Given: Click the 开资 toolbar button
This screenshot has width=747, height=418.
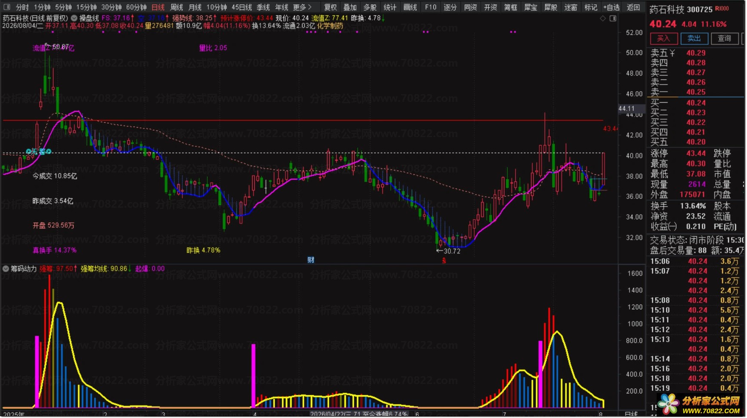Looking at the screenshot, I should click(x=490, y=7).
